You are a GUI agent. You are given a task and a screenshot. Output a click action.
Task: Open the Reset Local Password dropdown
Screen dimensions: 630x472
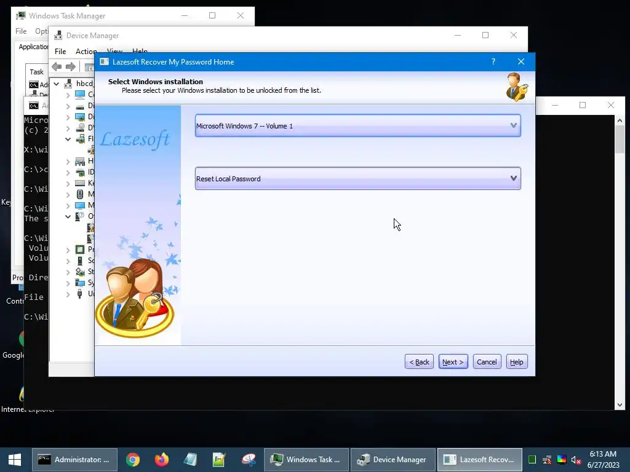pos(357,179)
